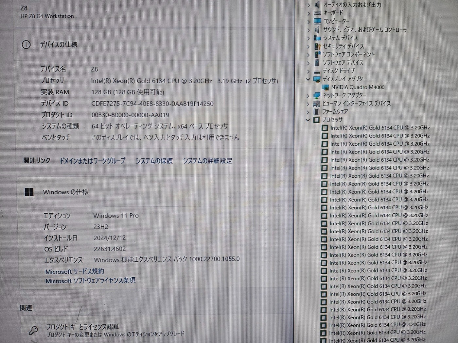Click the Windows logo beside Windows の仕様
The height and width of the screenshot is (343, 458).
coord(29,192)
